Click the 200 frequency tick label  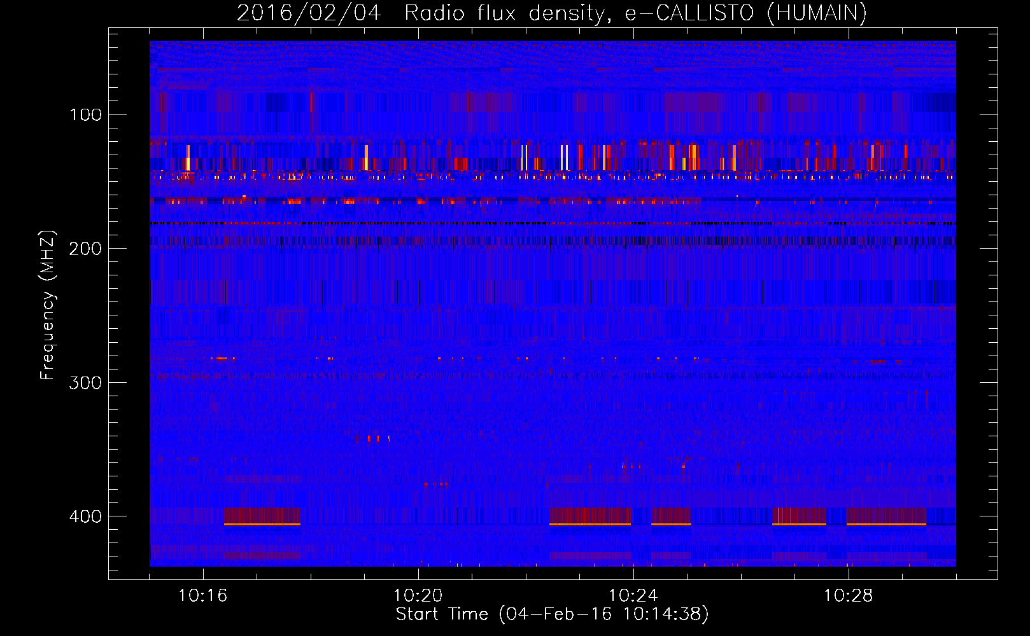[x=86, y=248]
